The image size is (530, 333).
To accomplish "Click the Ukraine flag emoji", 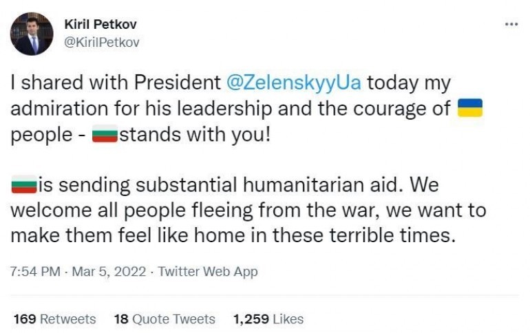I will [469, 108].
